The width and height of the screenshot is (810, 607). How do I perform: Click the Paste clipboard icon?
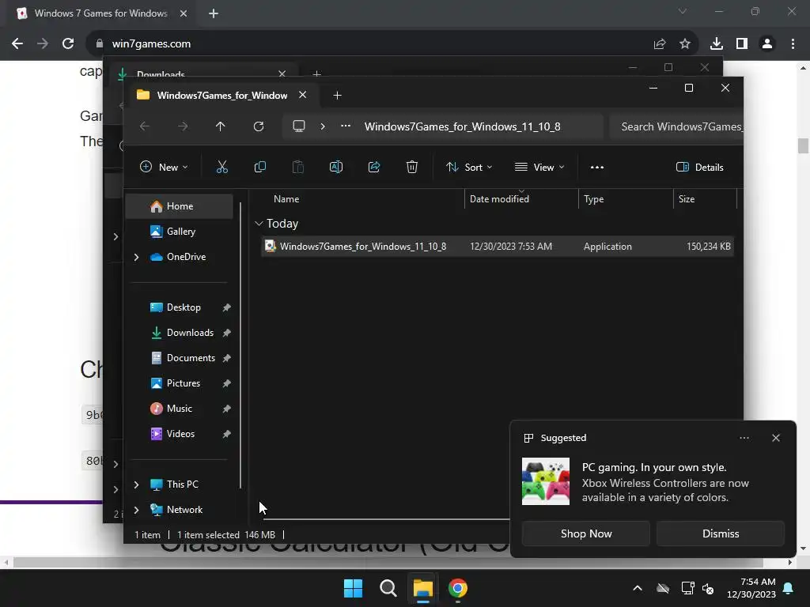pyautogui.click(x=298, y=167)
